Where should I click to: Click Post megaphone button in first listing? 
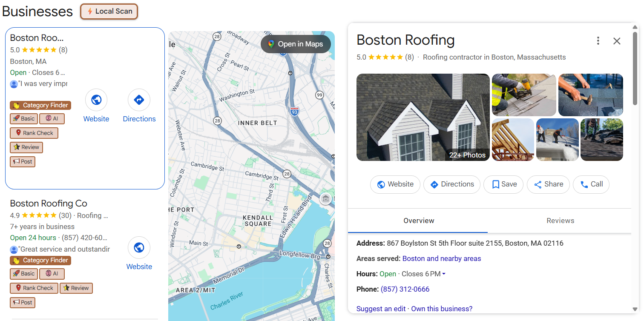(x=23, y=162)
